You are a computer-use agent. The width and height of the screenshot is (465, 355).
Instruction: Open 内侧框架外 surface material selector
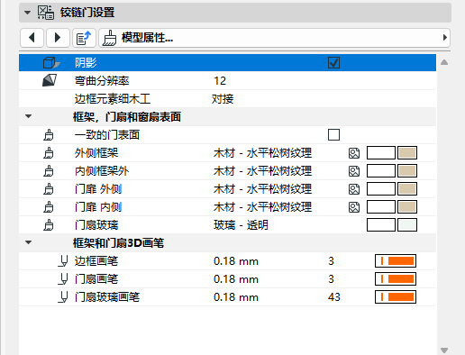pos(262,171)
